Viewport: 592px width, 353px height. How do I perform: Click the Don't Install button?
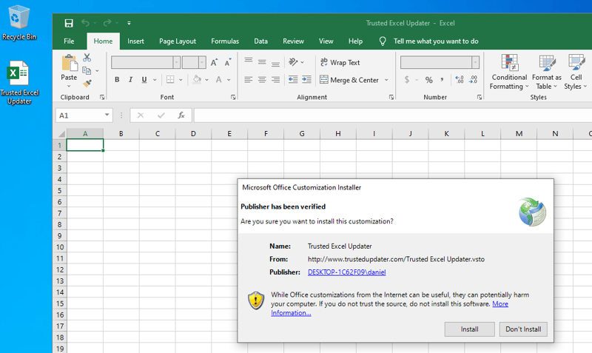[523, 329]
